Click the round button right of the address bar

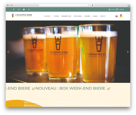[x=92, y=5]
